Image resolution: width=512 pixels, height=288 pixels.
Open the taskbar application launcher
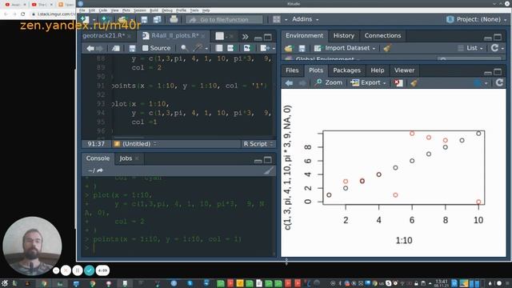coord(5,283)
